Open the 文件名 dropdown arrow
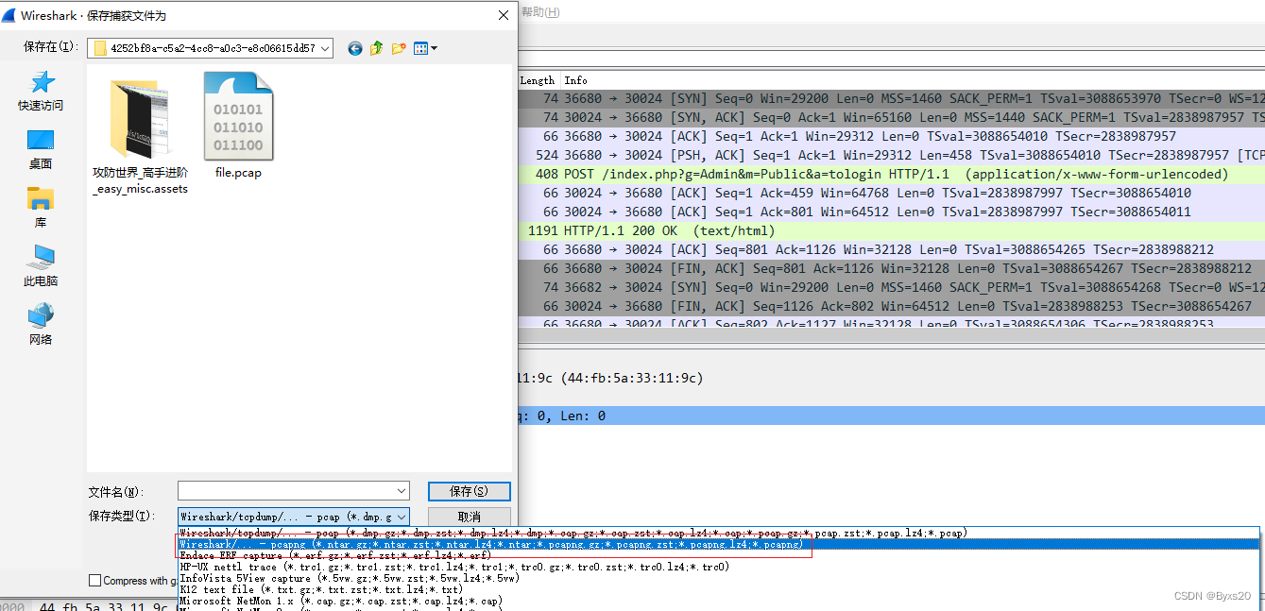 [402, 491]
